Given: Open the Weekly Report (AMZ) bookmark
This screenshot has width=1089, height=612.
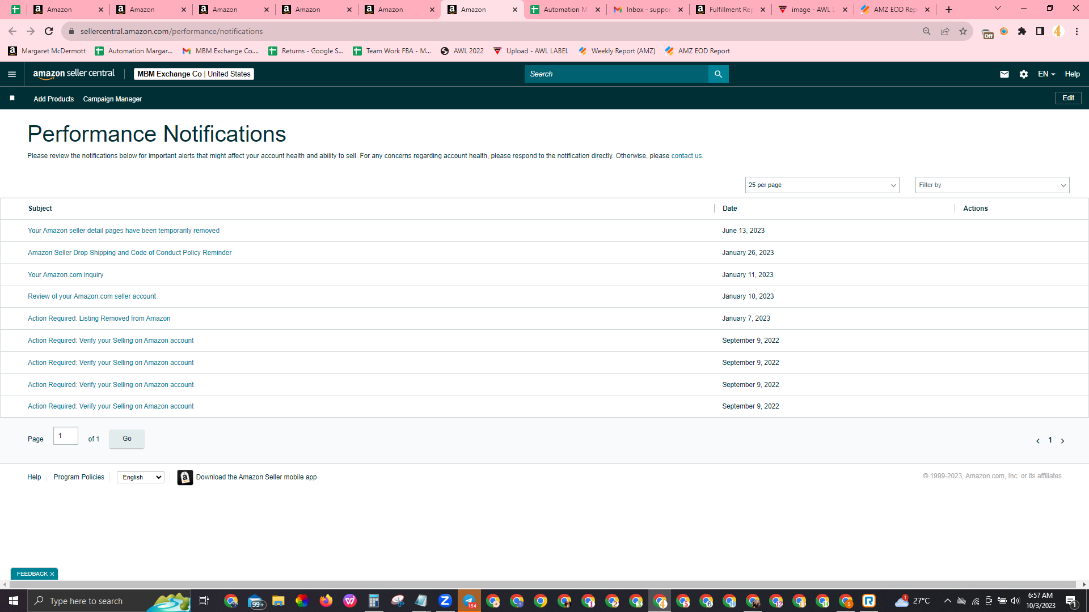Looking at the screenshot, I should (617, 51).
